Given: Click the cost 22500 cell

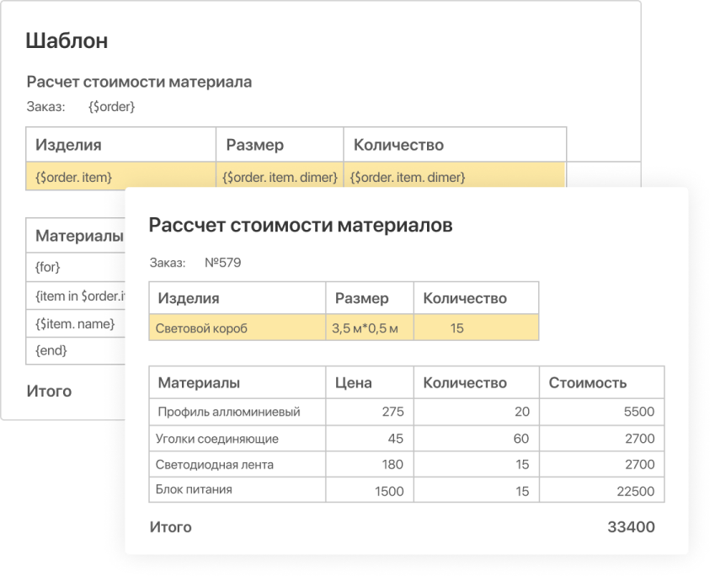Looking at the screenshot, I should (601, 490).
